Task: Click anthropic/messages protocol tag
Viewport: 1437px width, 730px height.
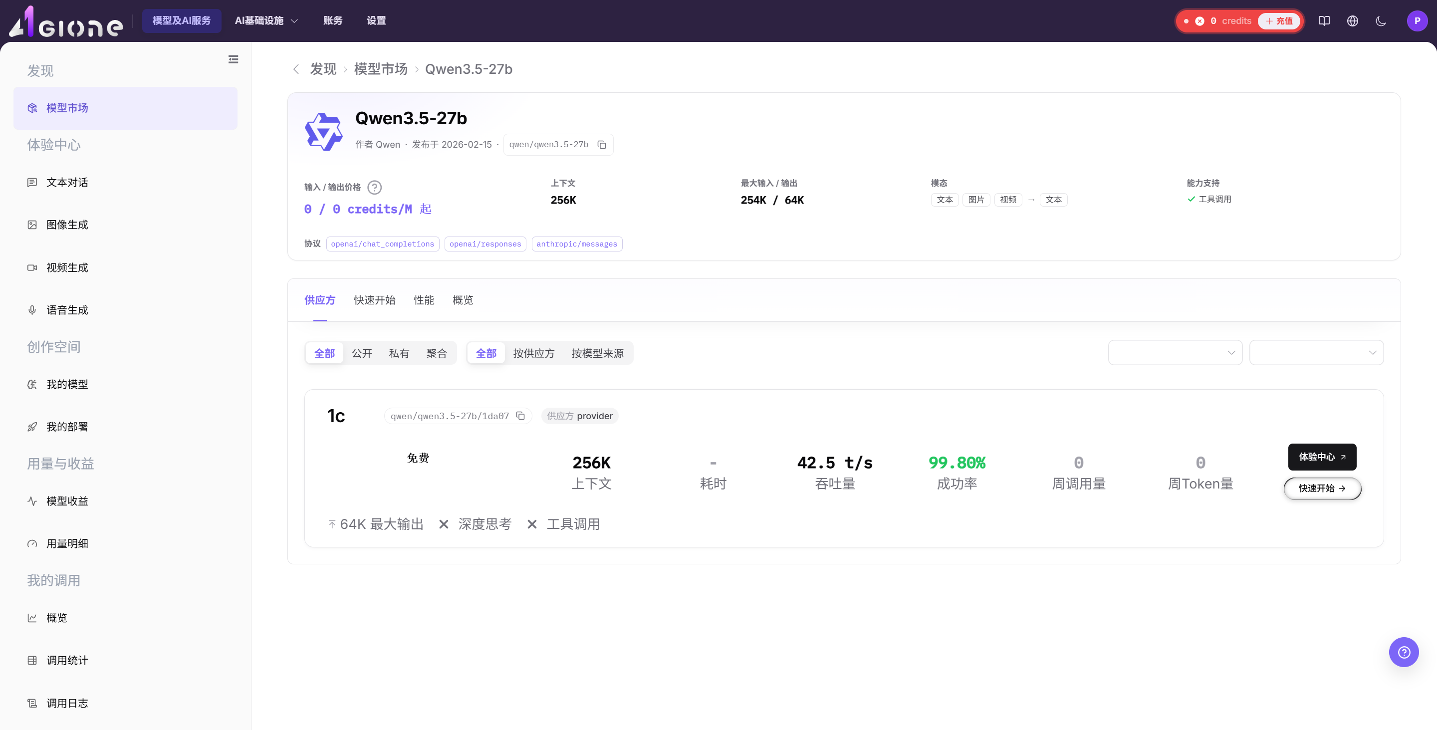Action: (x=577, y=244)
